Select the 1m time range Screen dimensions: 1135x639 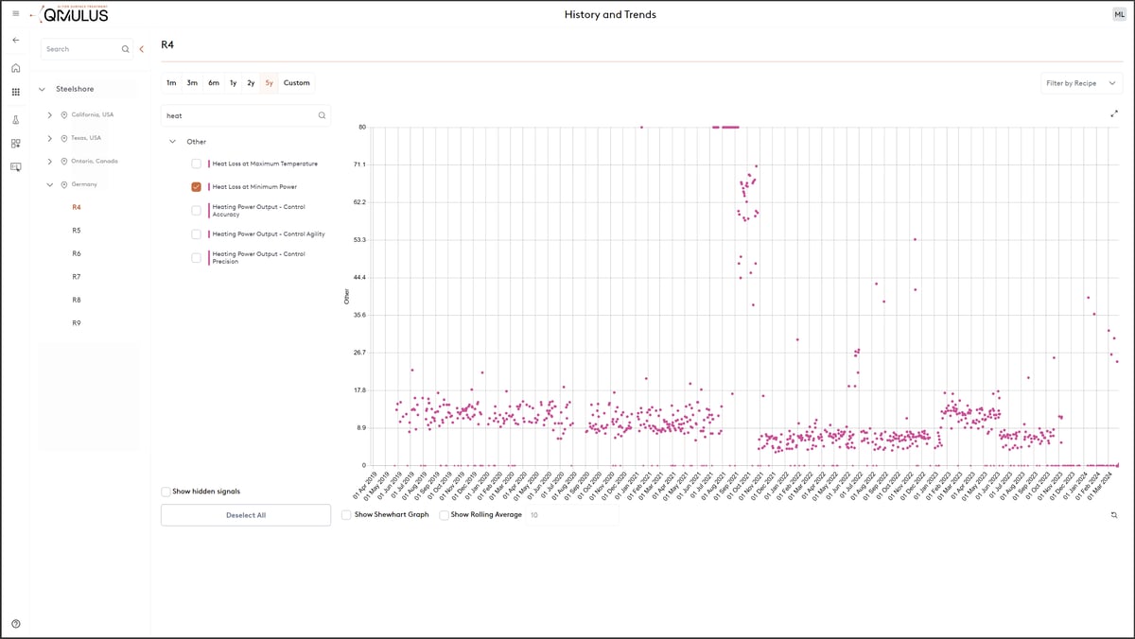[171, 83]
